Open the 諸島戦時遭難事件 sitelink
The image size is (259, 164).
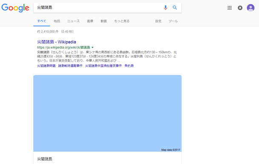click(x=70, y=66)
